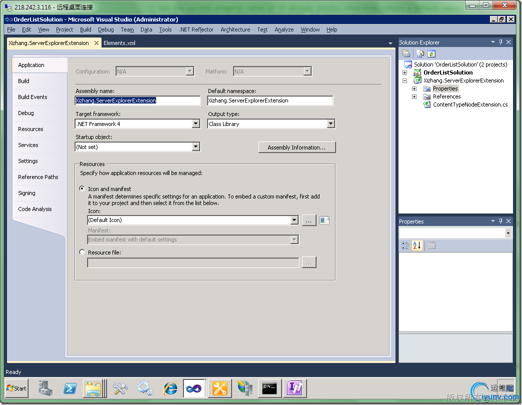
Task: Close the Xizhang.ServerExplorerExtension document tab
Action: [96, 43]
